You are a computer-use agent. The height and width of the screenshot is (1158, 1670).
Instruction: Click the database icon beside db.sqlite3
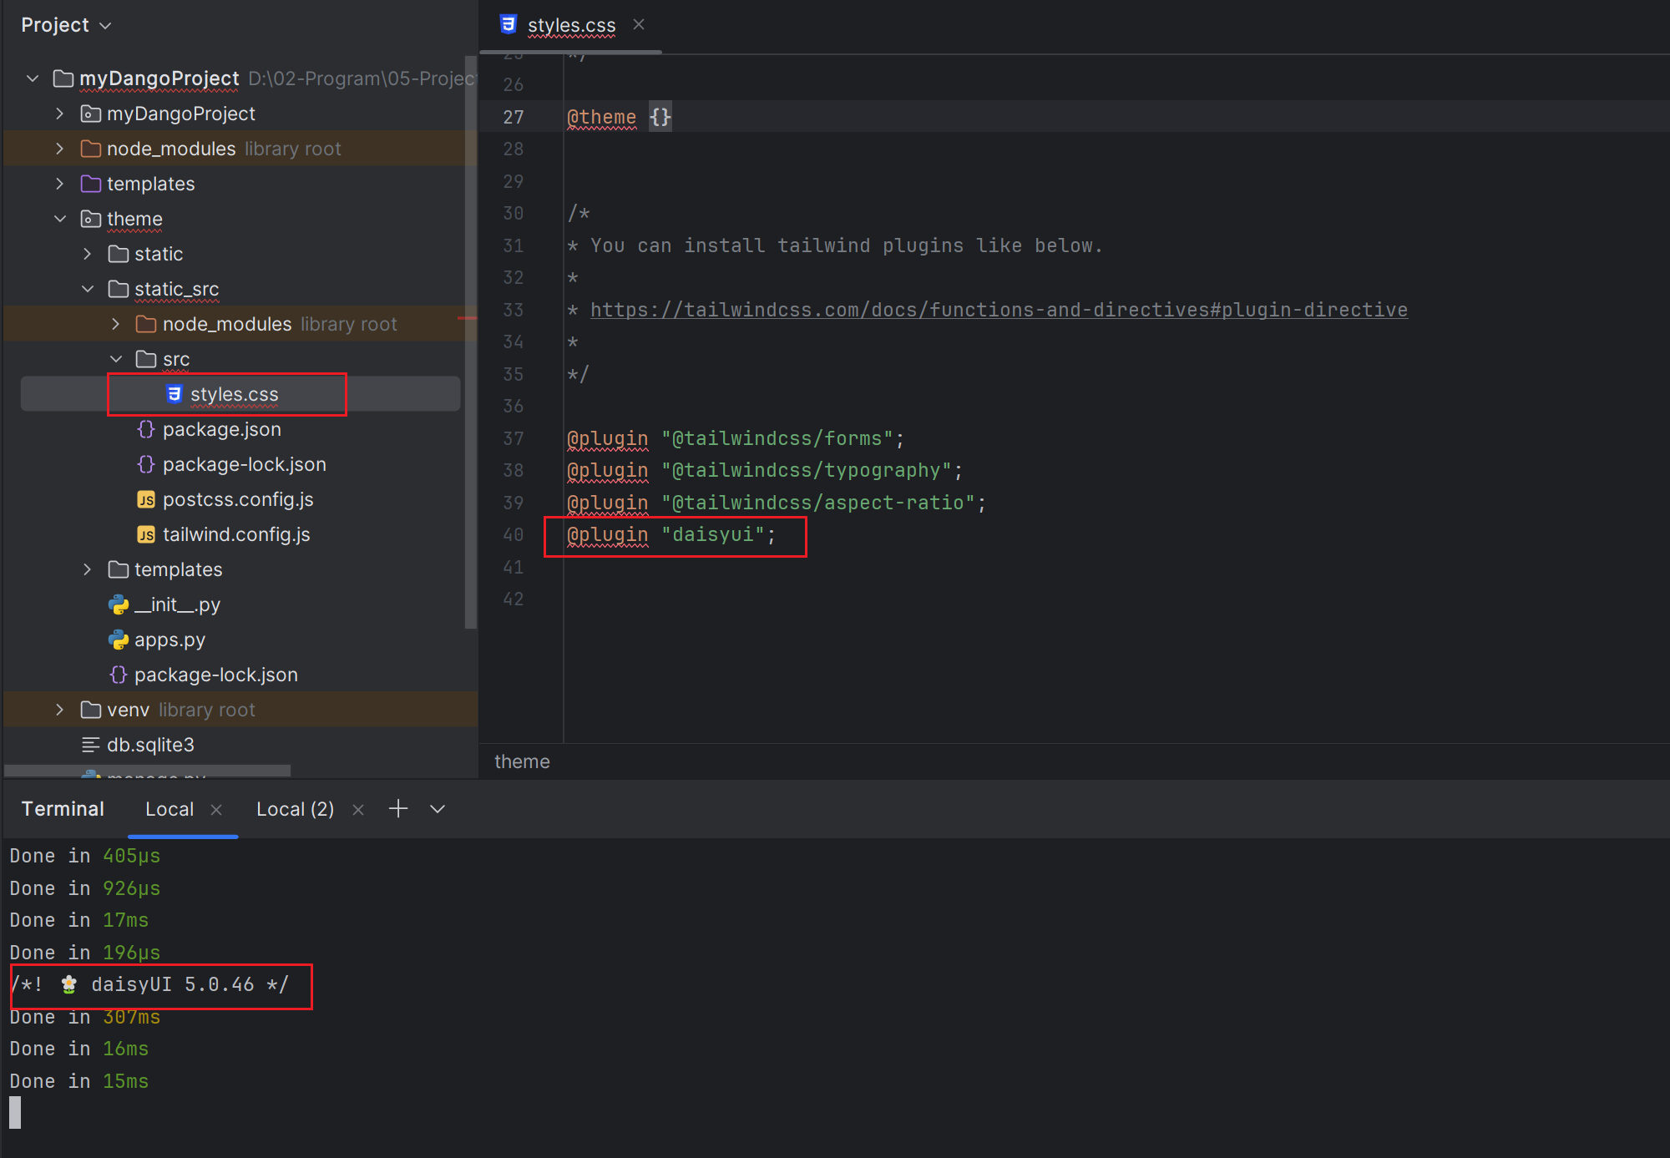pyautogui.click(x=90, y=744)
